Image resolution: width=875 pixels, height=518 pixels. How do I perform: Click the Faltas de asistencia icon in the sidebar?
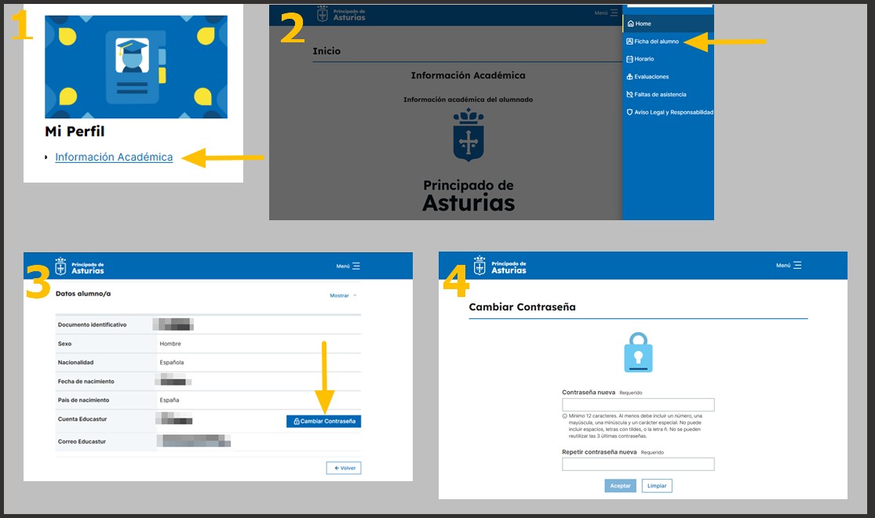(629, 94)
